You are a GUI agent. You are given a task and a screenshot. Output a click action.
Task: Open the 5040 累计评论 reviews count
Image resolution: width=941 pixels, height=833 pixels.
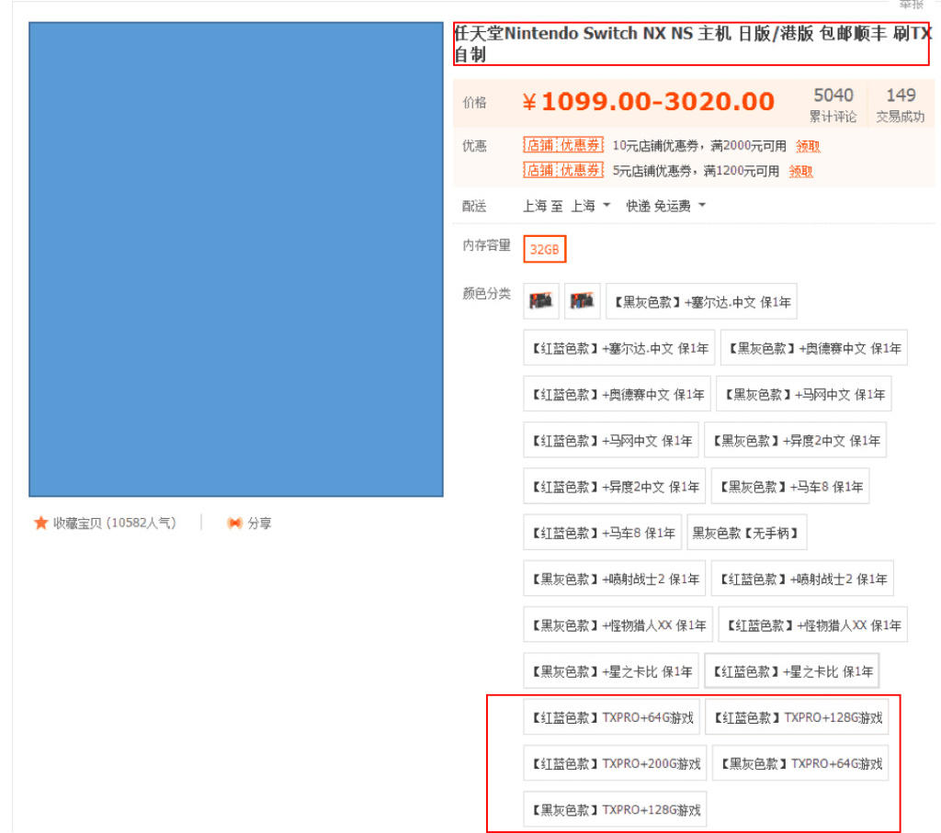(833, 104)
